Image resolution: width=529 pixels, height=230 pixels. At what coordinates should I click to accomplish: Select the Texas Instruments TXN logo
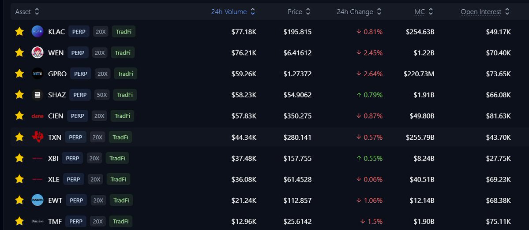38,137
